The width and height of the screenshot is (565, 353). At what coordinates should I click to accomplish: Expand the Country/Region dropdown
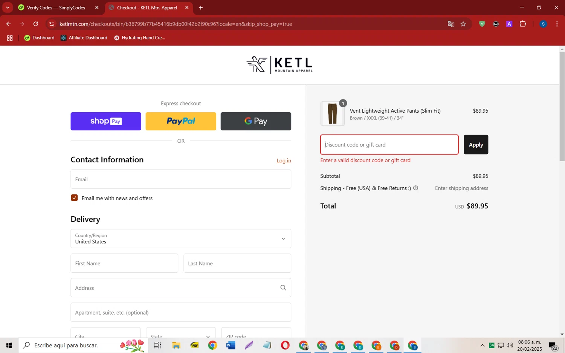181,238
